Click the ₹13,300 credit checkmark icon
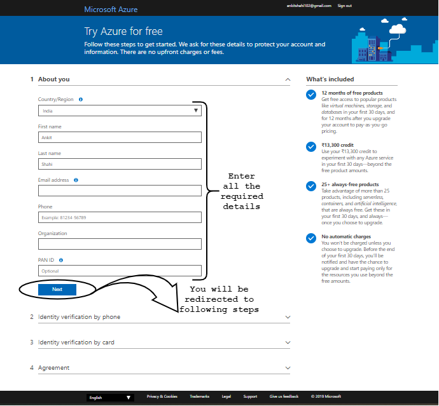 (311, 147)
